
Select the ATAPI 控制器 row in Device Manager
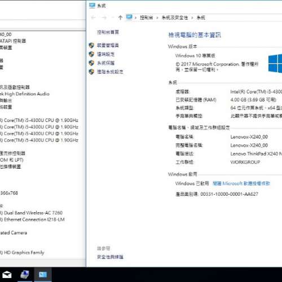(13, 41)
